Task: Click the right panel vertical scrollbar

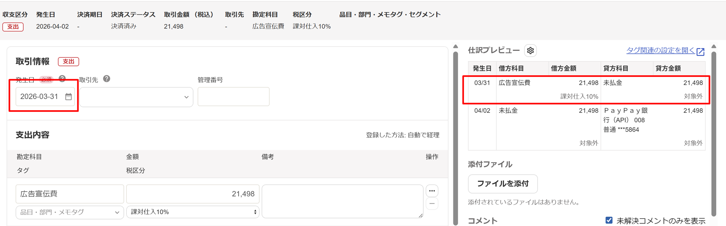Action: point(714,133)
